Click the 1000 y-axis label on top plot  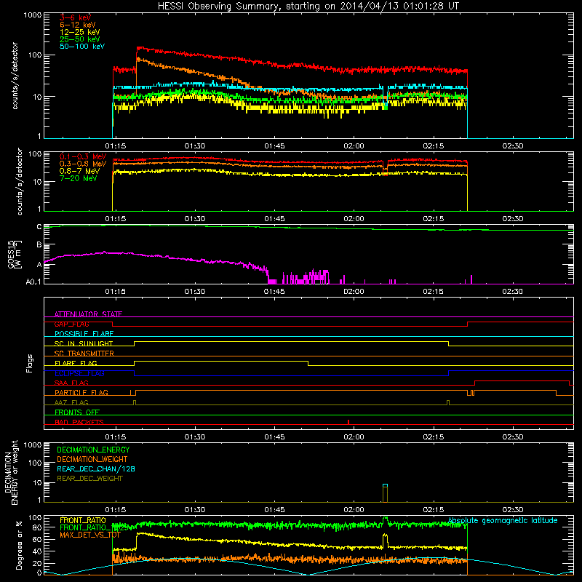click(x=32, y=15)
